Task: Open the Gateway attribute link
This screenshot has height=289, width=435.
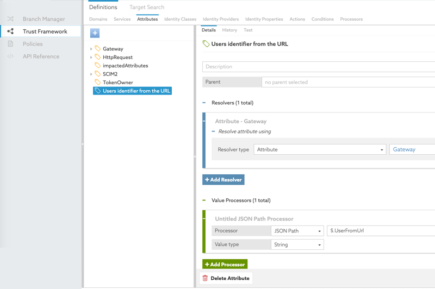Action: (x=404, y=149)
